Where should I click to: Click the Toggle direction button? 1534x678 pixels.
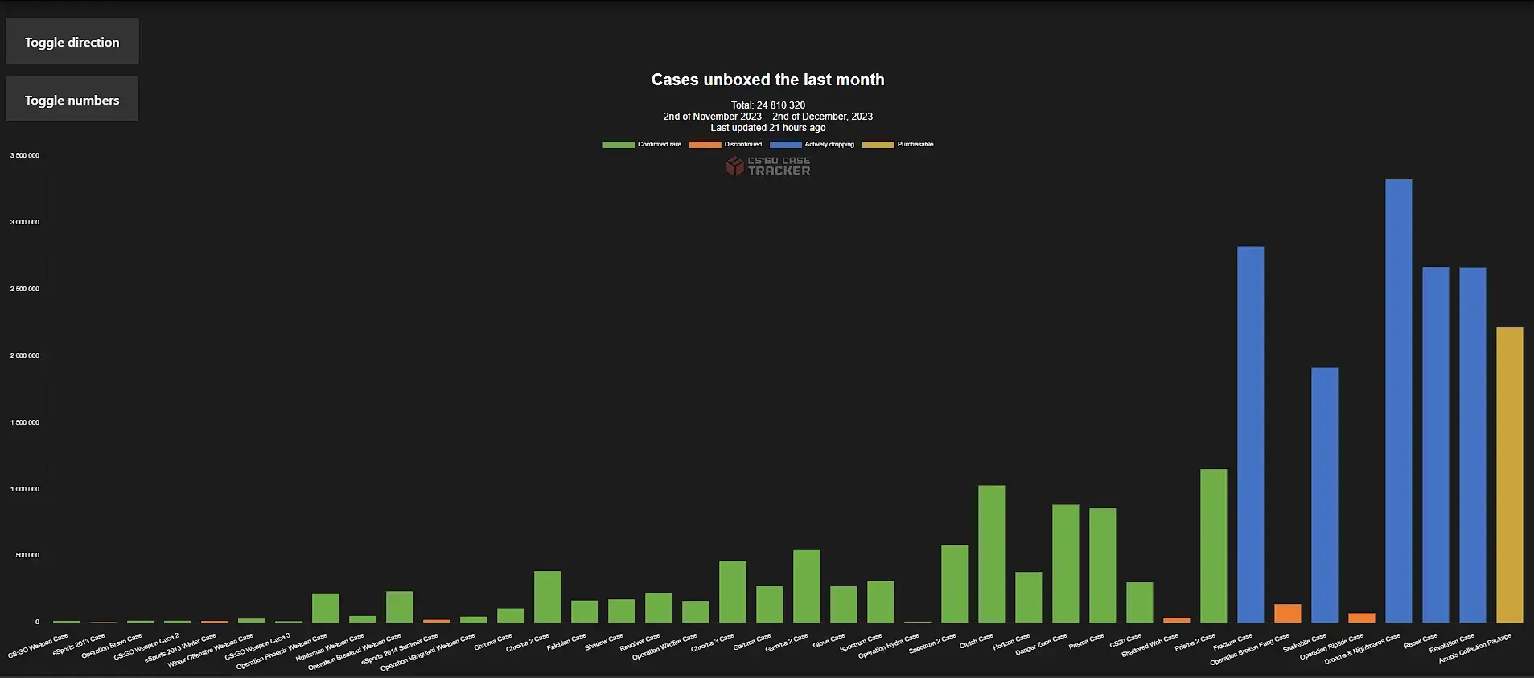[x=72, y=42]
